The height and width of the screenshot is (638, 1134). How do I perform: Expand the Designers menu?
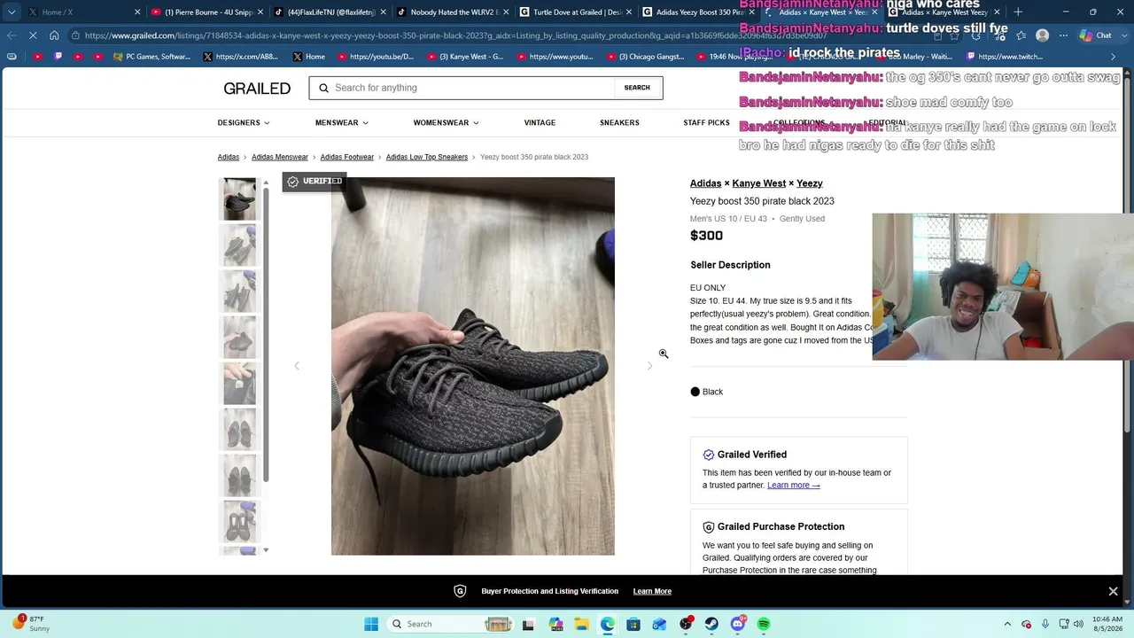tap(244, 123)
